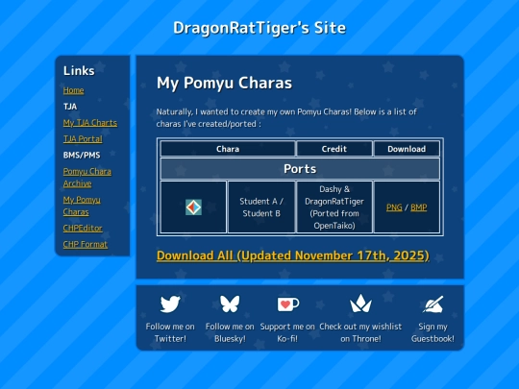This screenshot has height=389, width=519.
Task: Click 'Support me on Ko-fi!' text
Action: tap(287, 332)
